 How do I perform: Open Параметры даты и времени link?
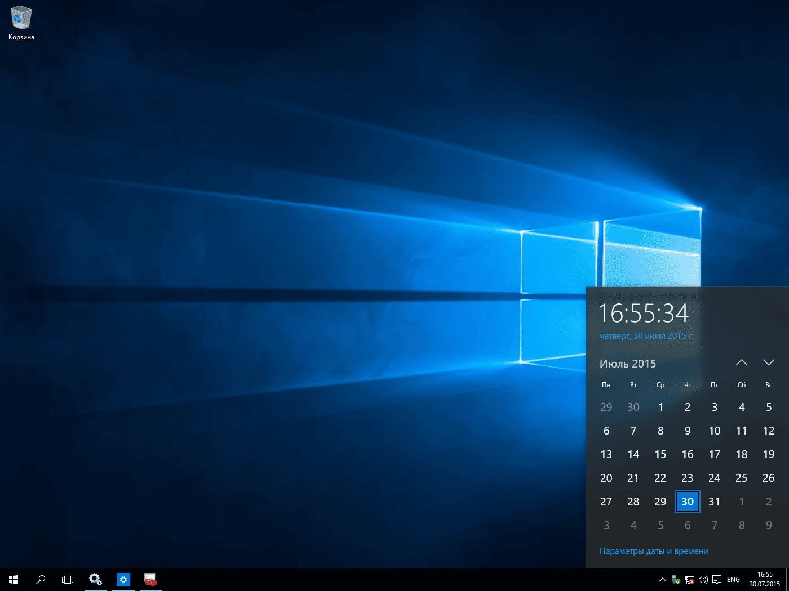(654, 551)
